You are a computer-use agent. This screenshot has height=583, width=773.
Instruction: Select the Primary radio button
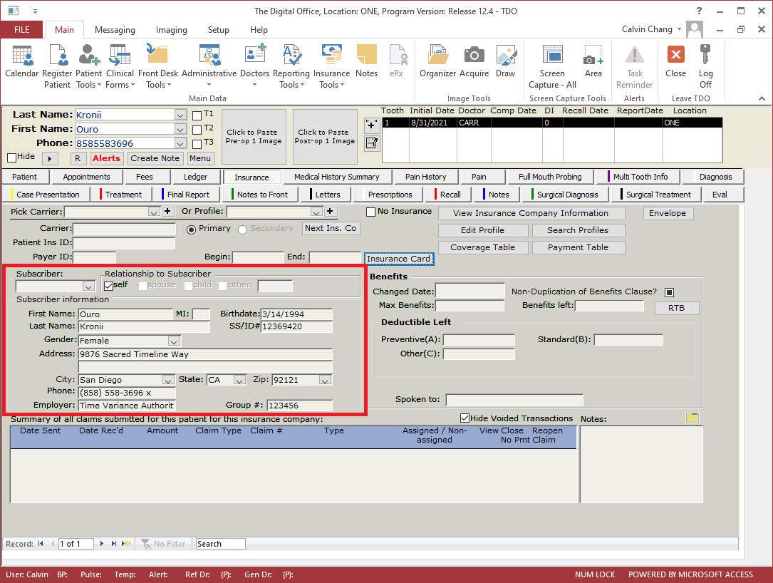(191, 229)
